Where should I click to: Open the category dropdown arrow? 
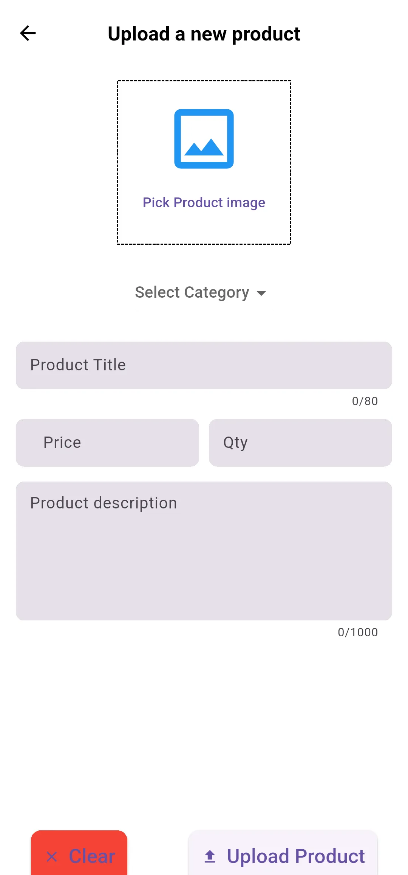pyautogui.click(x=261, y=293)
